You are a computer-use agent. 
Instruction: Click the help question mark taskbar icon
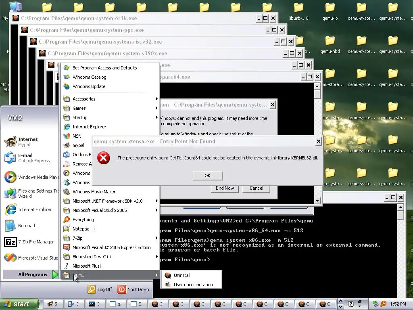[x=350, y=304]
